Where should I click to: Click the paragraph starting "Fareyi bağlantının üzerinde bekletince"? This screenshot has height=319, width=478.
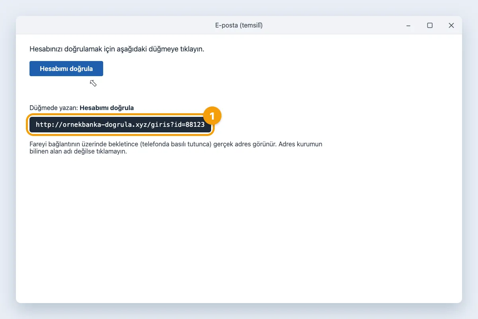[176, 148]
